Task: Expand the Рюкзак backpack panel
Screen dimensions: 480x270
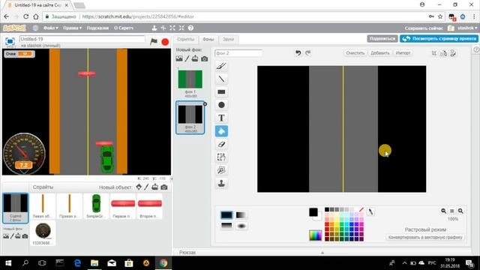Action: pos(322,252)
